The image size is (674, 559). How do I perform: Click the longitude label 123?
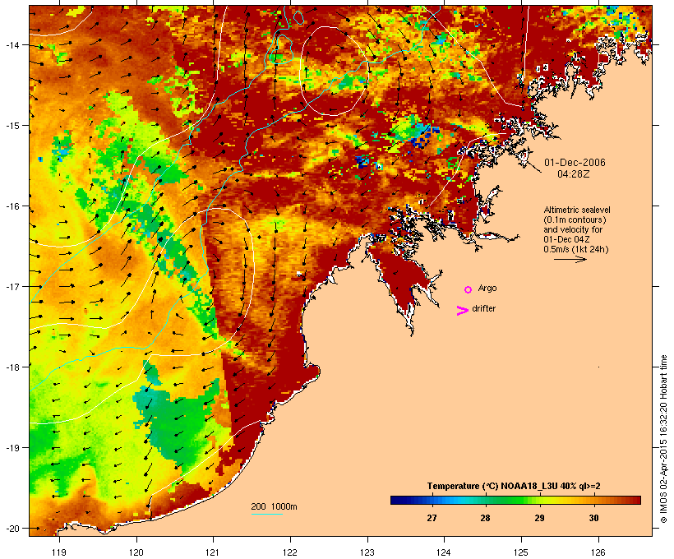click(367, 552)
